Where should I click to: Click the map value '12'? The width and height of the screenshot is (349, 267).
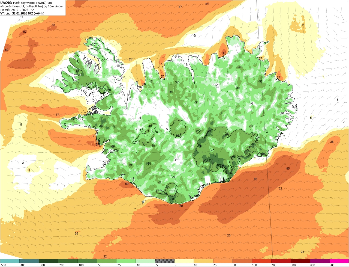click(29, 170)
